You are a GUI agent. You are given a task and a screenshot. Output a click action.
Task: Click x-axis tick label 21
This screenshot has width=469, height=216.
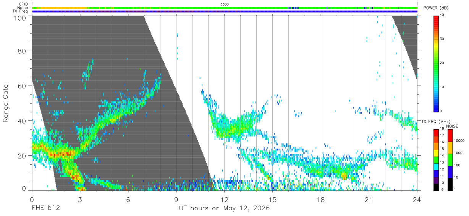[369, 199]
